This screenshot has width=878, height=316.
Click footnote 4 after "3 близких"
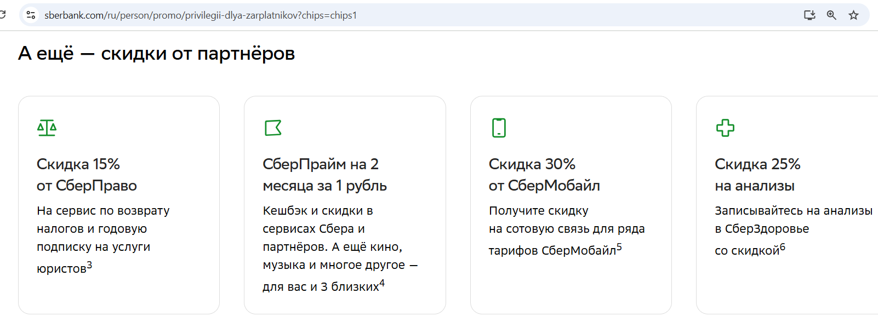click(x=382, y=283)
